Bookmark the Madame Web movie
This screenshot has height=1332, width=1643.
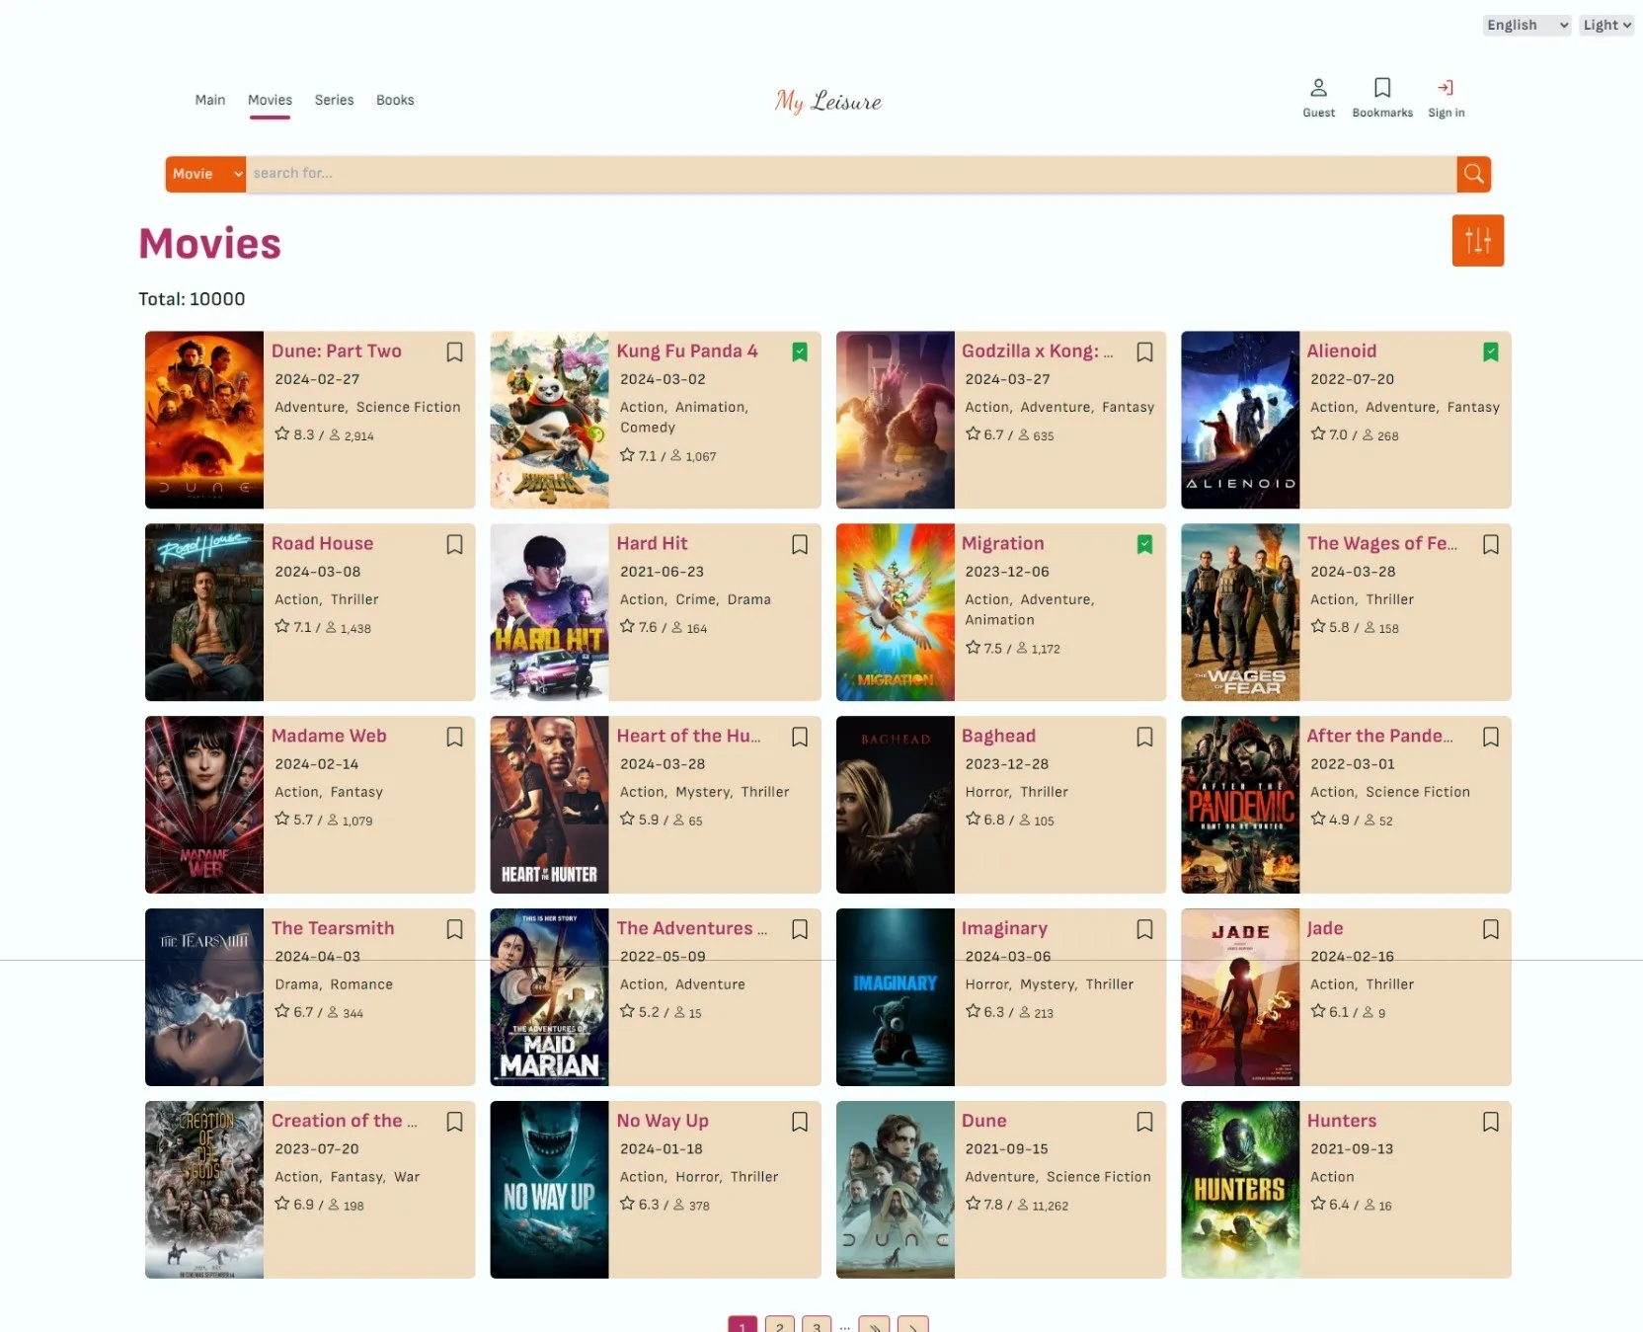click(454, 737)
